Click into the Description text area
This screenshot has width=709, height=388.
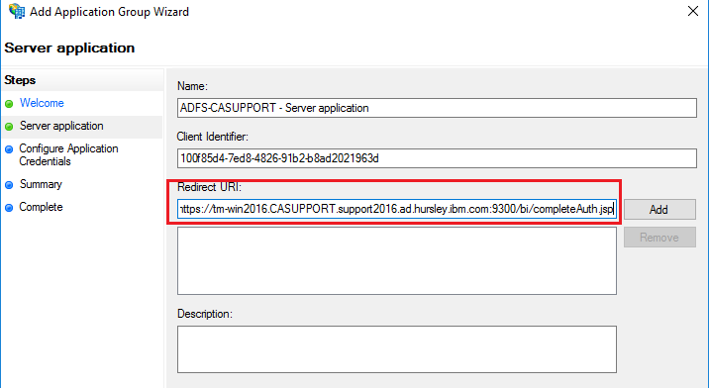point(397,349)
